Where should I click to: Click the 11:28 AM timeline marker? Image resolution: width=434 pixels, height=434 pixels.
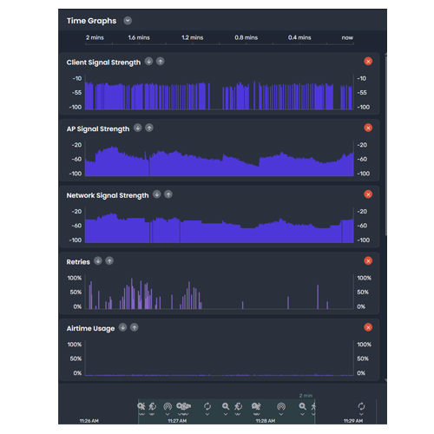tap(266, 421)
